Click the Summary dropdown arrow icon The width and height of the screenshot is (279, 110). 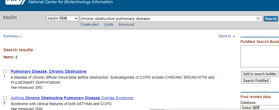20,36
